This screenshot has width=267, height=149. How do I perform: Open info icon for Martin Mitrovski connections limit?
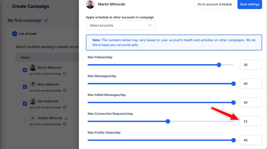click(65, 74)
